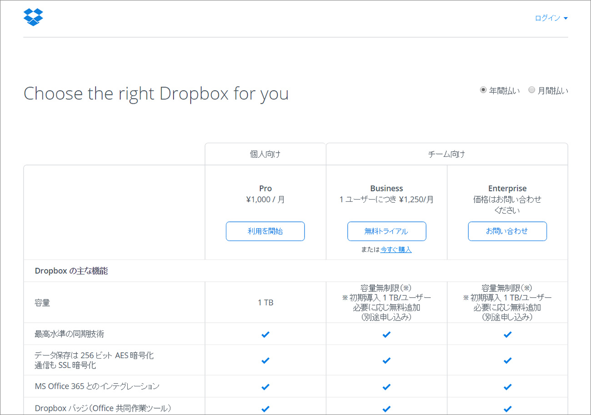Click the ¥1,000 / 月 price text

point(265,199)
